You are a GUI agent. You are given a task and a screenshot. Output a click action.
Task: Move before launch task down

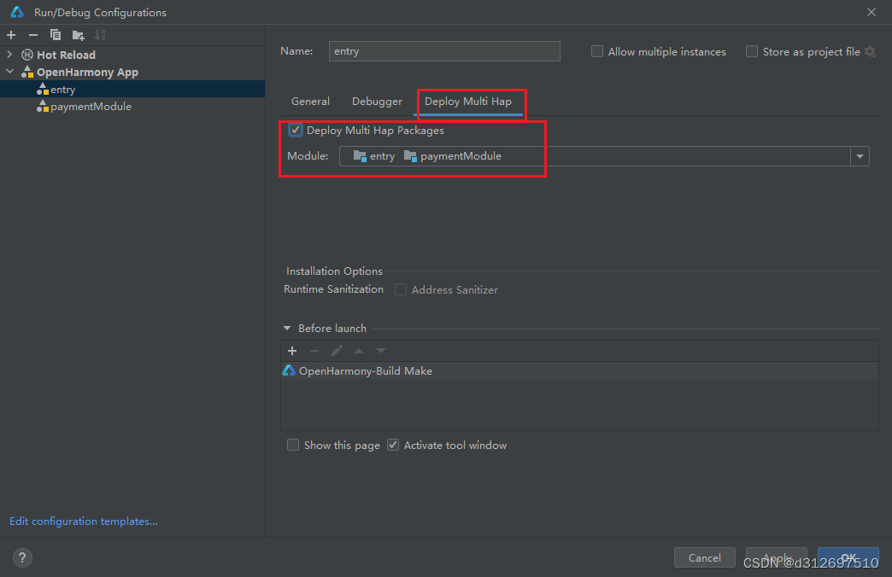(380, 351)
